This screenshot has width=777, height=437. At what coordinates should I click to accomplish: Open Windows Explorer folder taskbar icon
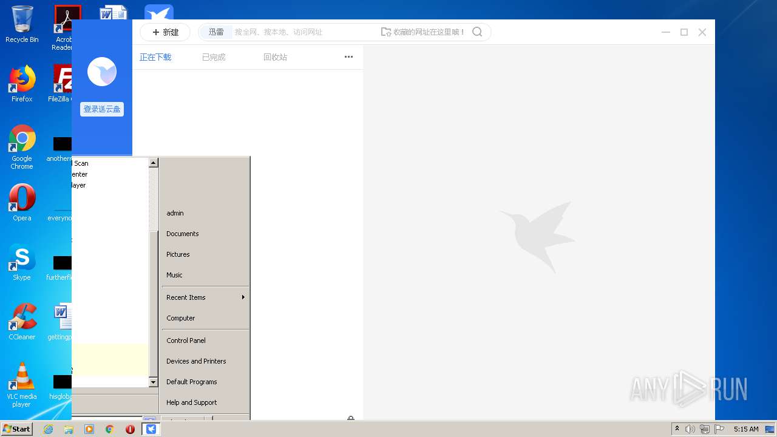69,429
